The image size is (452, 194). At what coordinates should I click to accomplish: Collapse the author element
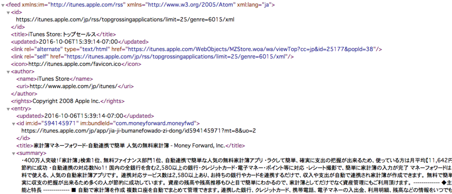coord(8,72)
